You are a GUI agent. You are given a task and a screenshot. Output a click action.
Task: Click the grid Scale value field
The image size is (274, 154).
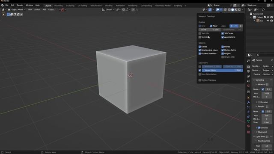pyautogui.click(x=209, y=30)
